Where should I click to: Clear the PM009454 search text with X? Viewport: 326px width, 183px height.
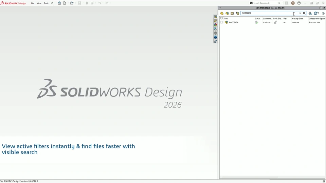[x=300, y=13]
